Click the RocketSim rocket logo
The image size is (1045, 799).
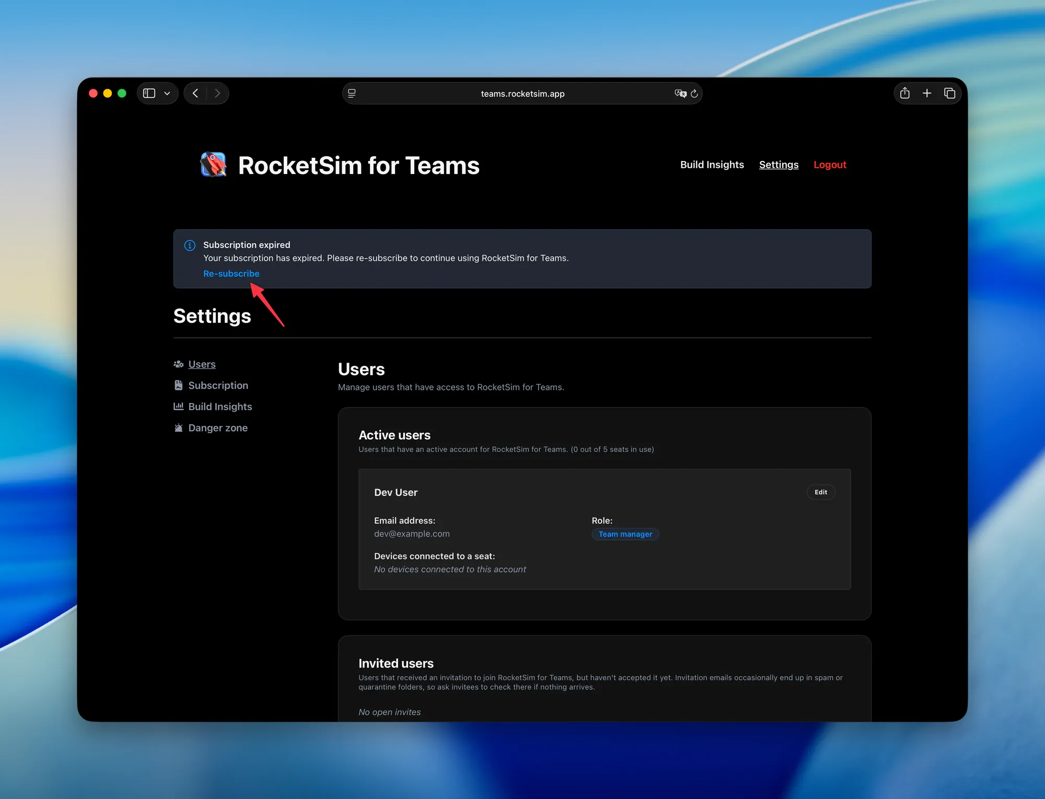point(213,165)
